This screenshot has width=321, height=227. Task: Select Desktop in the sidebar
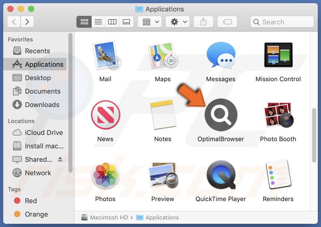click(x=35, y=78)
